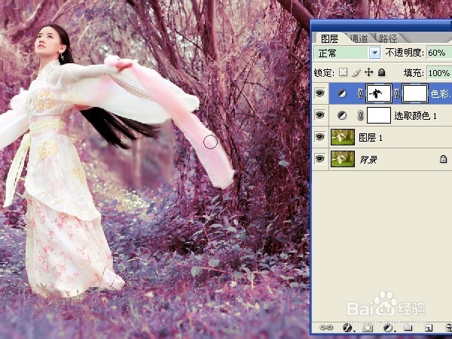The image size is (452, 339).
Task: Select the white mask thumbnail of 色彩 layer
Action: tap(415, 93)
